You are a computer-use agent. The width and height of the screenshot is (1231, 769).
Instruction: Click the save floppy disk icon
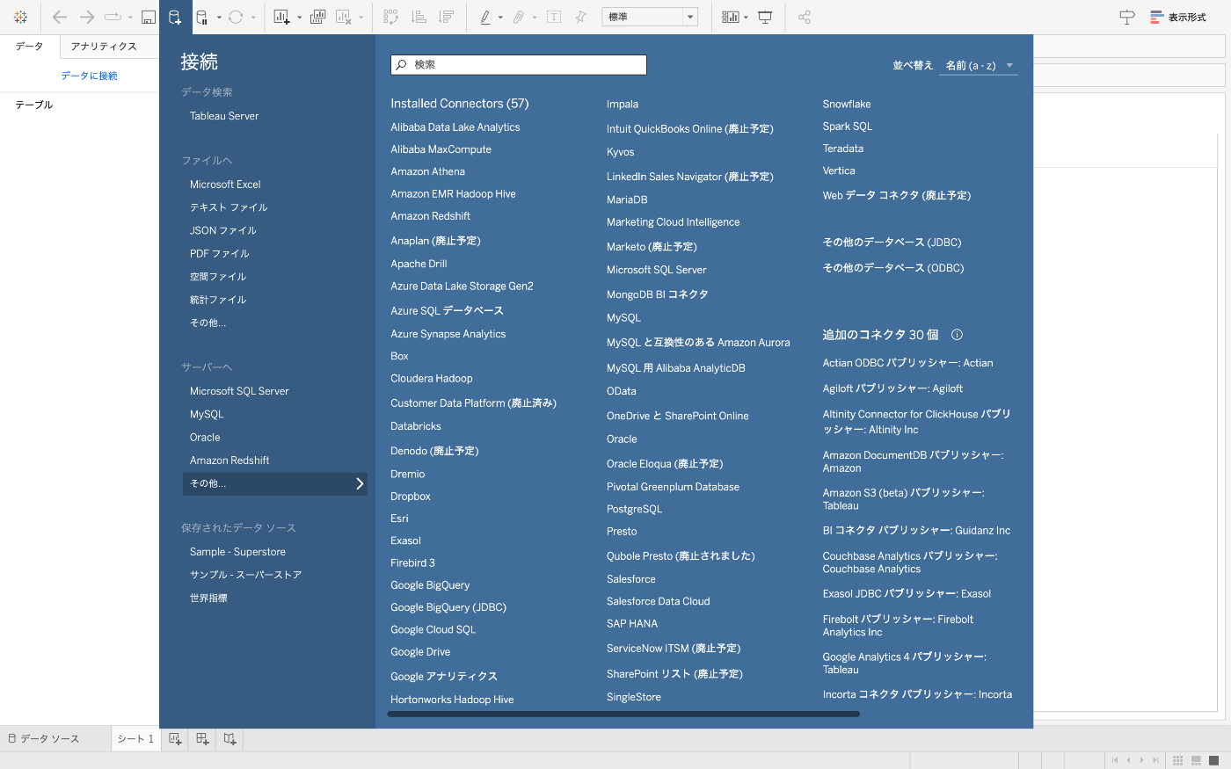(x=149, y=17)
